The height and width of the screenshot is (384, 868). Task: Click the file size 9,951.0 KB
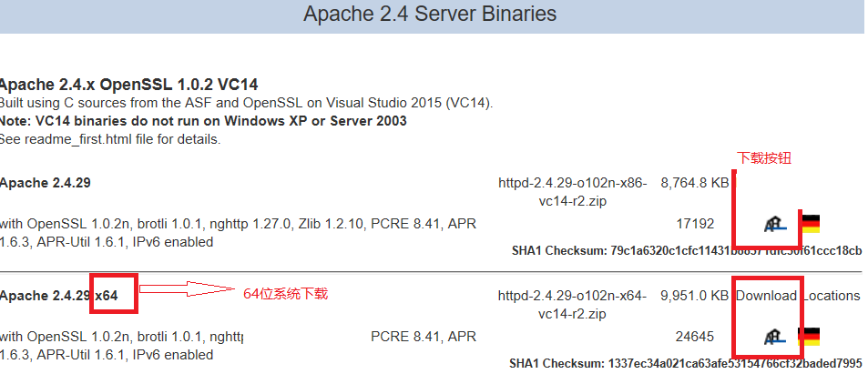695,296
